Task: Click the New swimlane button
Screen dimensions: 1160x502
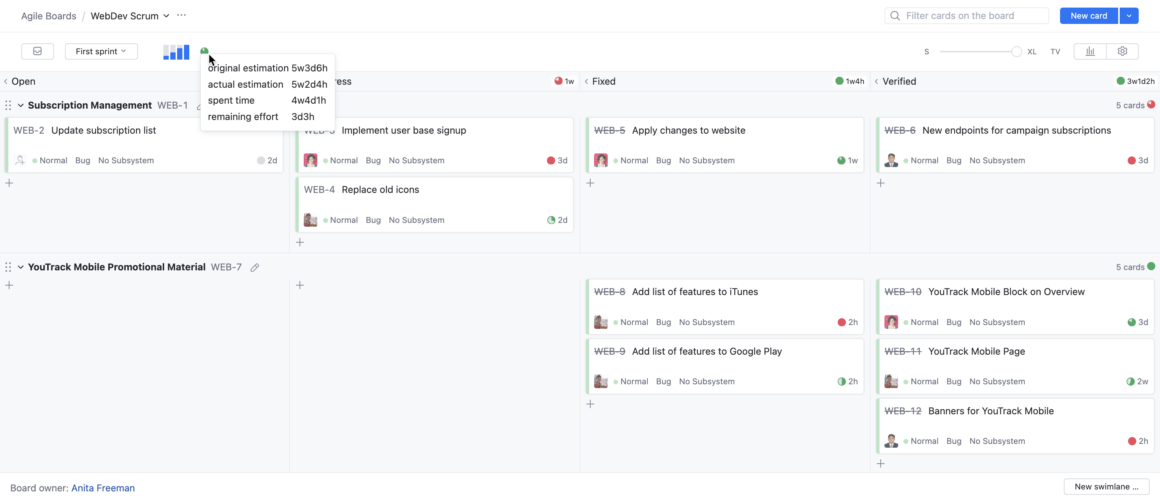Action: click(1106, 487)
